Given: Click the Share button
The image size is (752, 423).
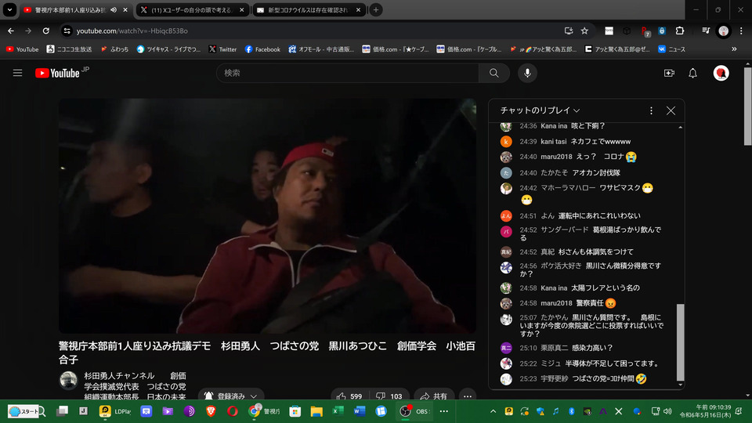Looking at the screenshot, I should click(433, 396).
